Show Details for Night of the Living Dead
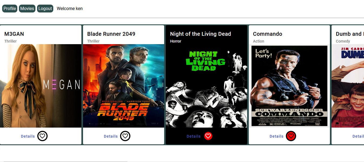364x162 pixels. [194, 136]
